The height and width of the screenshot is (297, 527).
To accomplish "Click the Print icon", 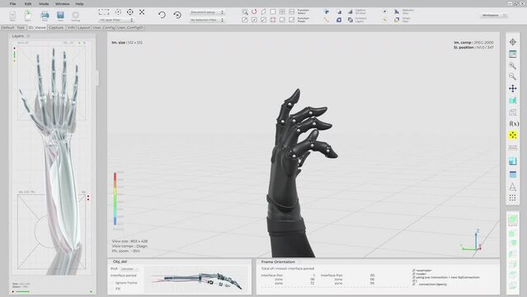I will pyautogui.click(x=45, y=15).
